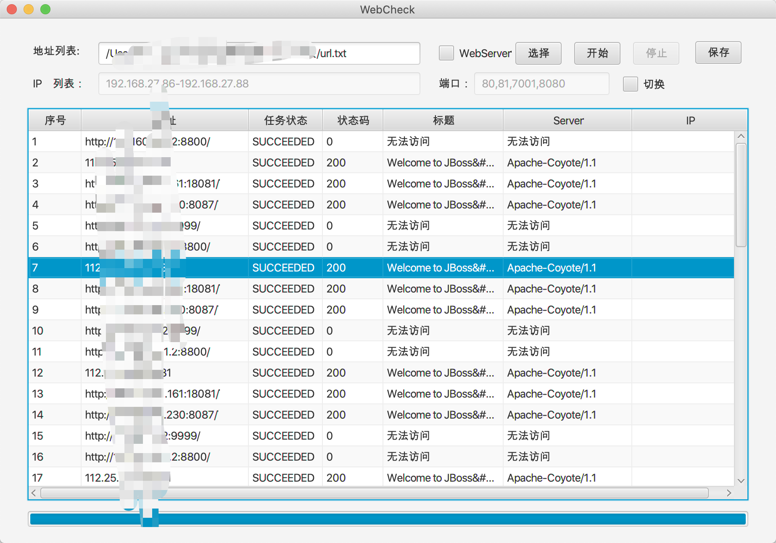This screenshot has height=543, width=776.
Task: Click the blue progress bar at bottom
Action: [x=388, y=519]
